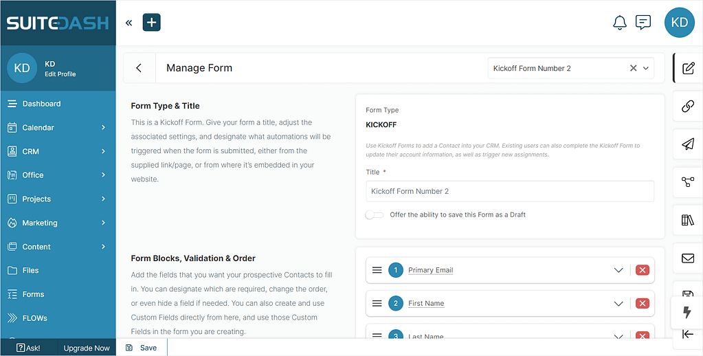
Task: Clear the selected Kickoff Form Number 2 with X
Action: click(x=633, y=68)
